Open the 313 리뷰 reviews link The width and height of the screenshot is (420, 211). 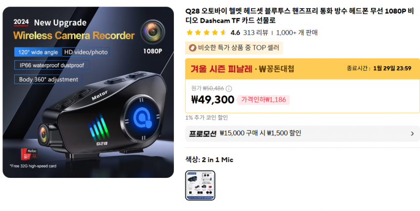255,33
